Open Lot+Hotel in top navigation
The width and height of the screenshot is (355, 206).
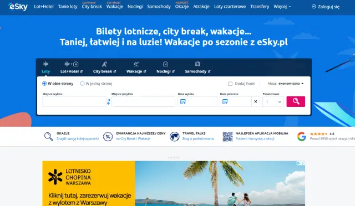point(44,7)
